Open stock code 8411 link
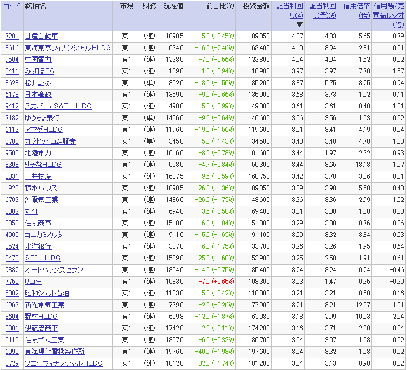The width and height of the screenshot is (407, 370). [12, 71]
